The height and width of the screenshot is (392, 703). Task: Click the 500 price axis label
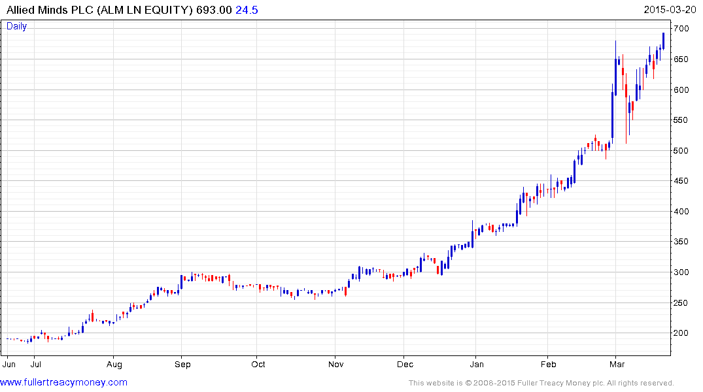(x=681, y=151)
